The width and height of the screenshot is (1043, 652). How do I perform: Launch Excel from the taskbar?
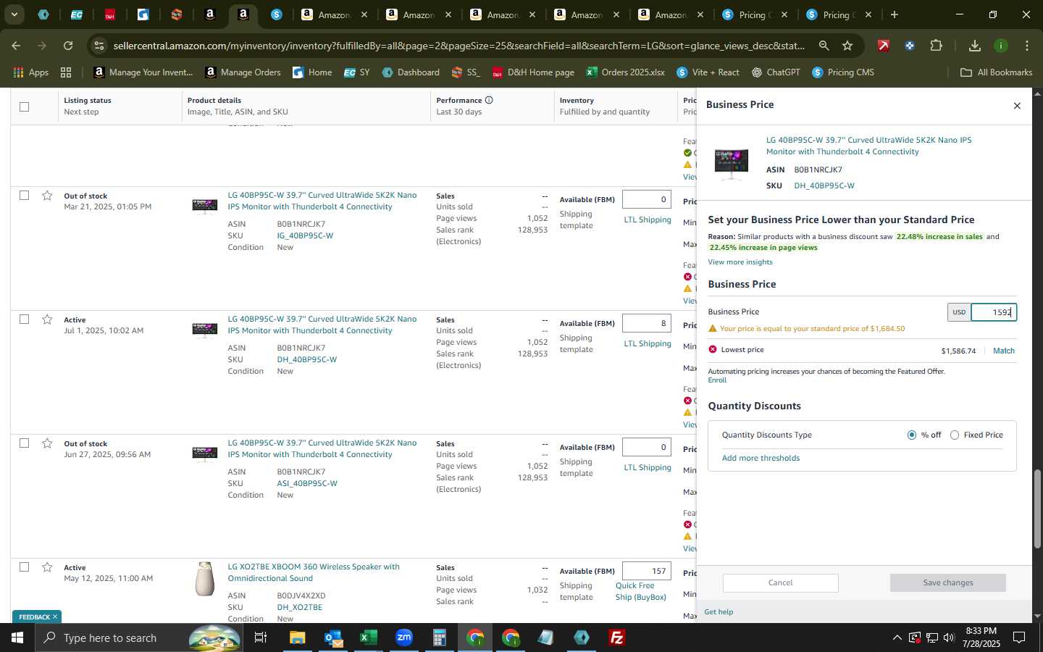pyautogui.click(x=368, y=638)
